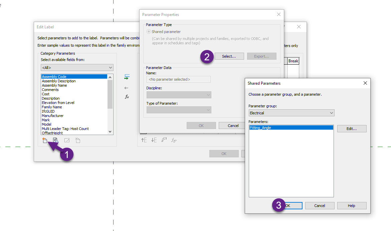Open the fx formula editor icon
Screen dimensions: 391x231
(x=127, y=97)
